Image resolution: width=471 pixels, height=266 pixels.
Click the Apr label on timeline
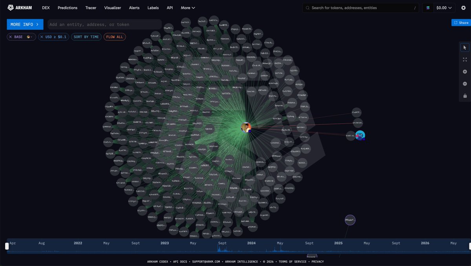point(13,243)
